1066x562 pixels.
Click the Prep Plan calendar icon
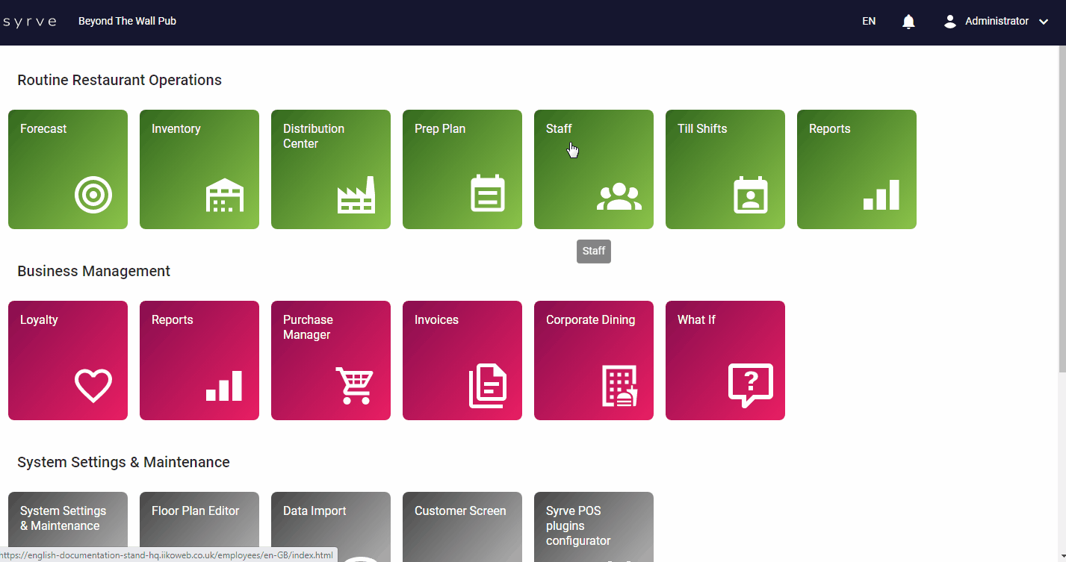488,194
